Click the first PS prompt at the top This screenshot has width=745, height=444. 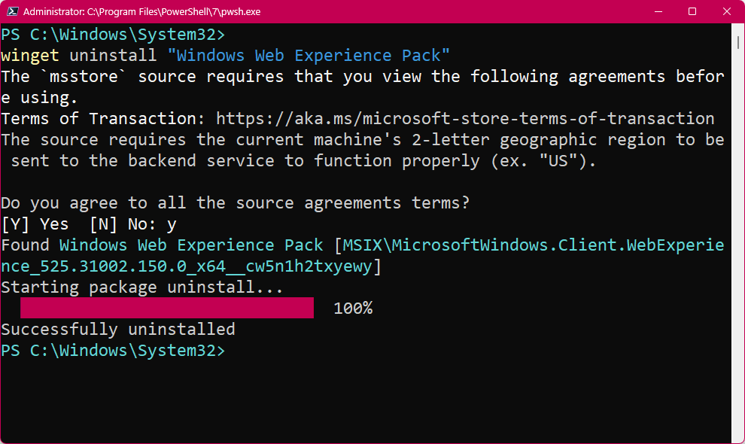click(113, 35)
